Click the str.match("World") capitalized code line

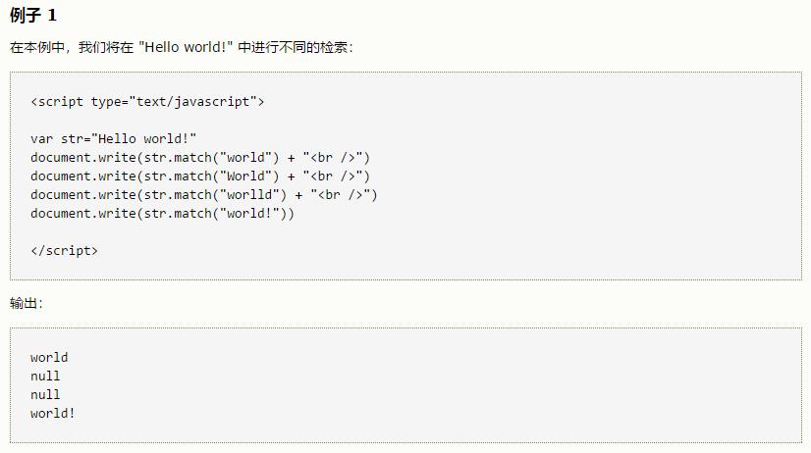pos(199,176)
